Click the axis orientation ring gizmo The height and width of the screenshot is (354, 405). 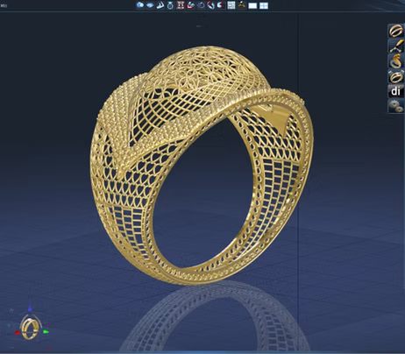(x=30, y=329)
